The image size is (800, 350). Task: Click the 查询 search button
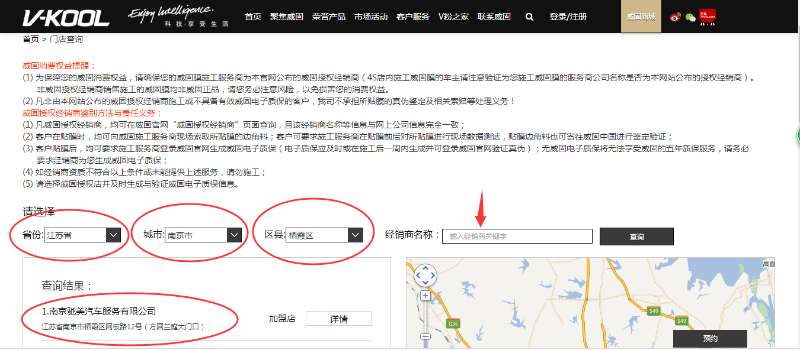[636, 236]
